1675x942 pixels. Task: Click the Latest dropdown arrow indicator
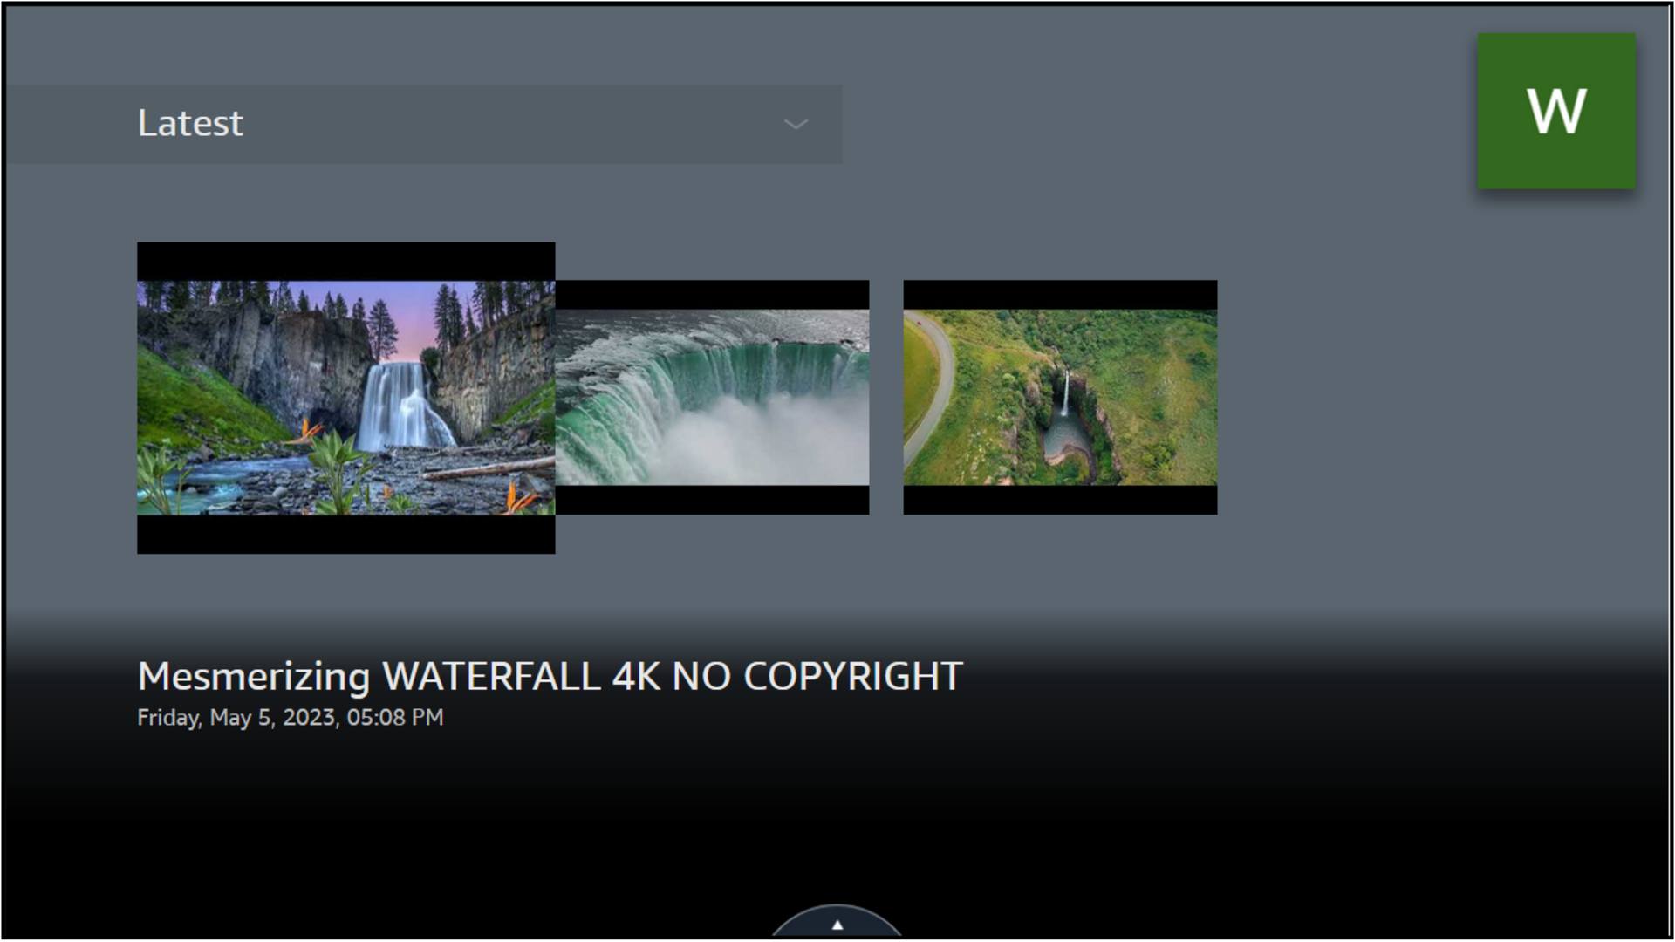(x=795, y=125)
